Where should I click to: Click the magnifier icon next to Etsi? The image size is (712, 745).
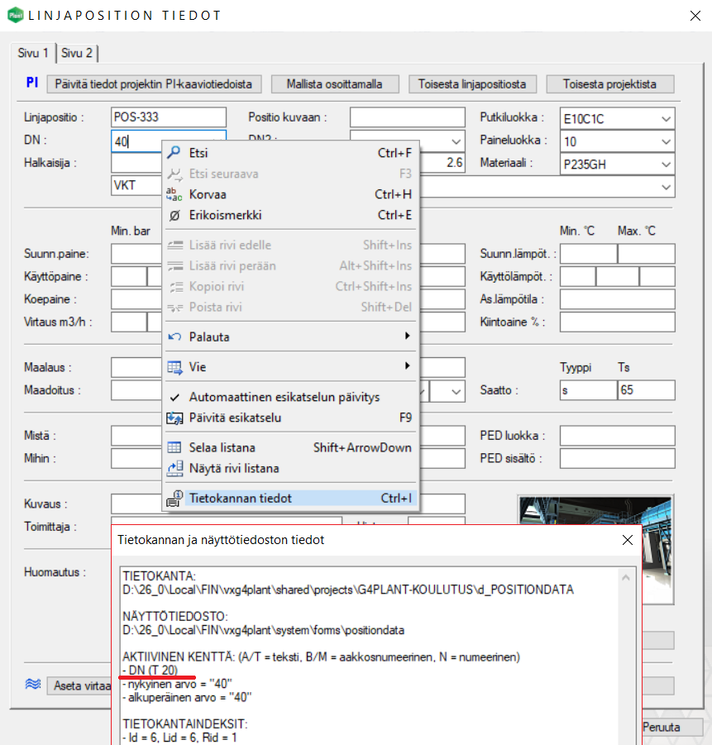[174, 153]
